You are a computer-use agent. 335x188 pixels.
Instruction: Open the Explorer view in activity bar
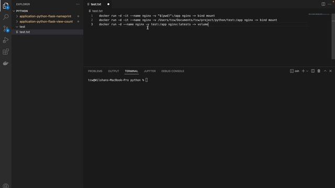(6, 6)
